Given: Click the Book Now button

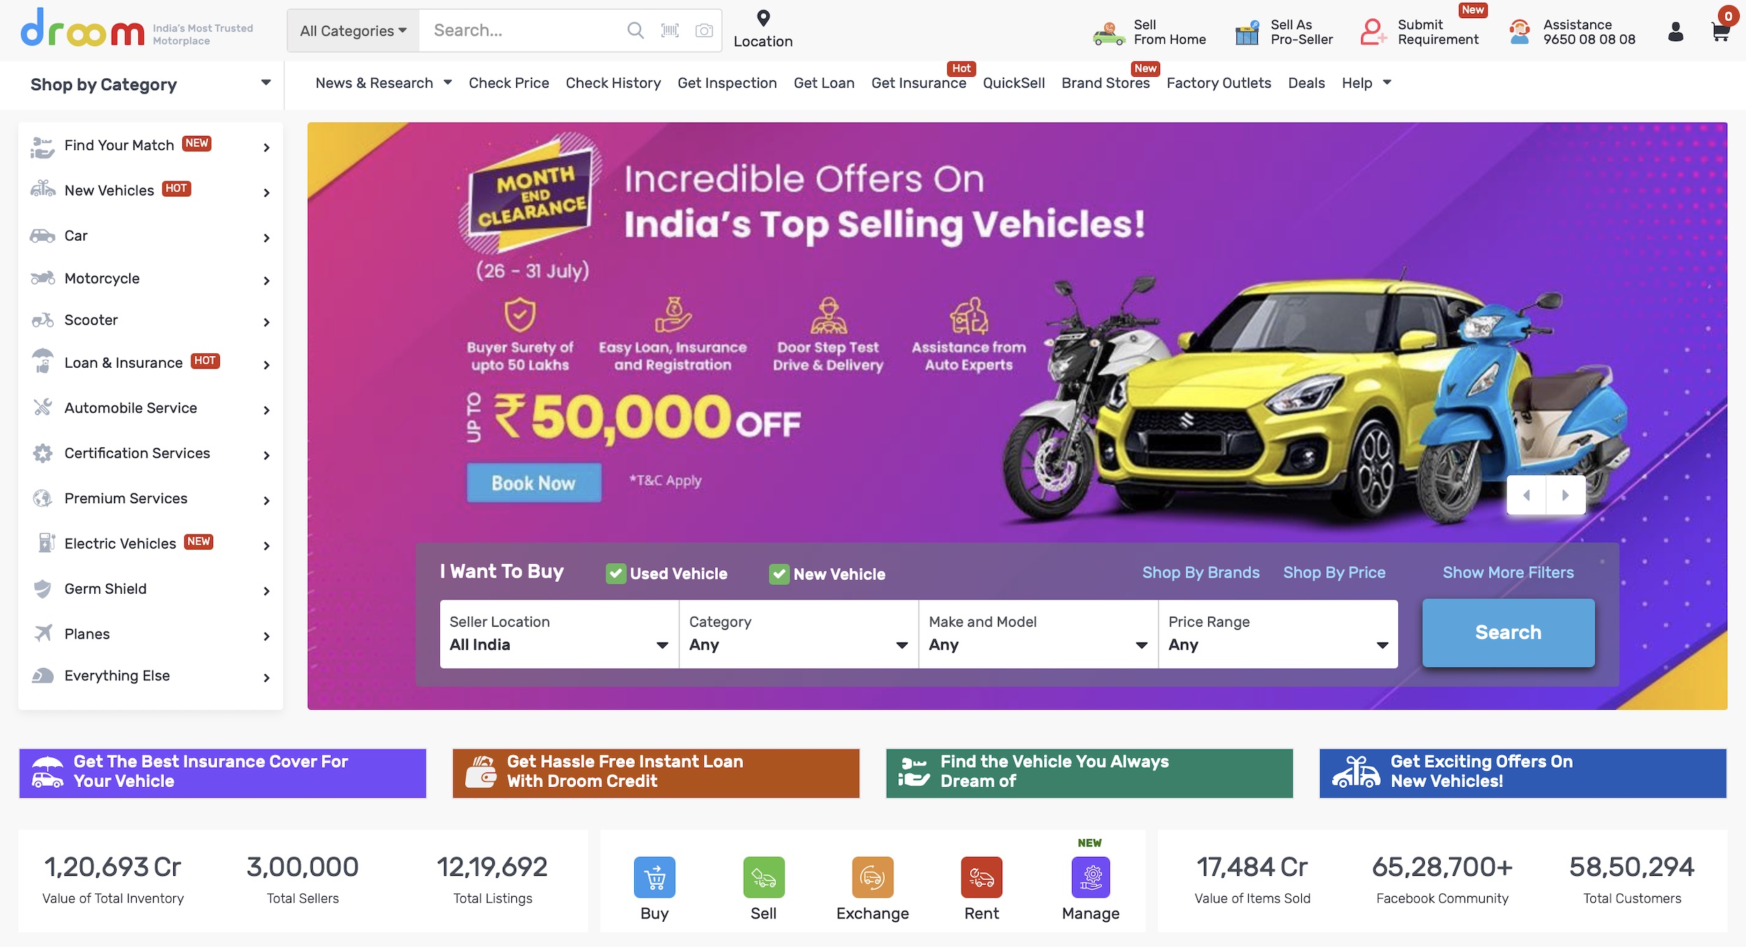Looking at the screenshot, I should [534, 483].
